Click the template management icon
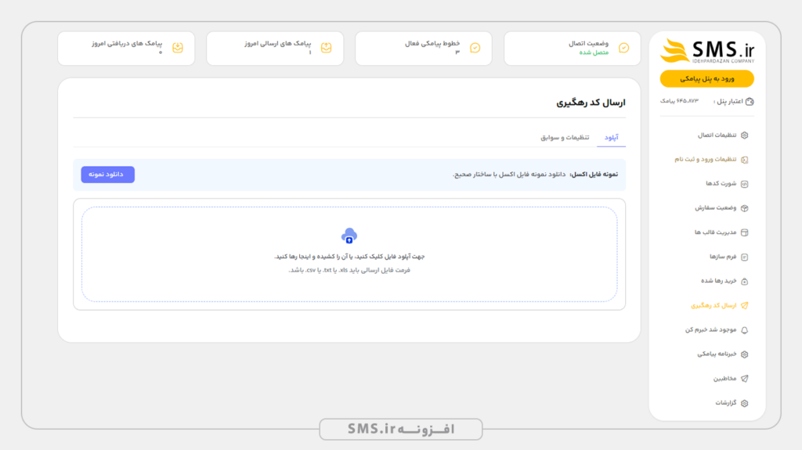802x450 pixels. (745, 232)
